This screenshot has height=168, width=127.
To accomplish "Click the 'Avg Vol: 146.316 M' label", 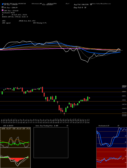I will coord(83,5).
